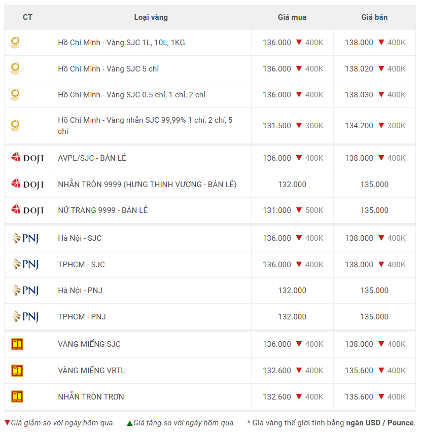
Task: Click the red down triangle in the bottom legend
Action: [7, 423]
